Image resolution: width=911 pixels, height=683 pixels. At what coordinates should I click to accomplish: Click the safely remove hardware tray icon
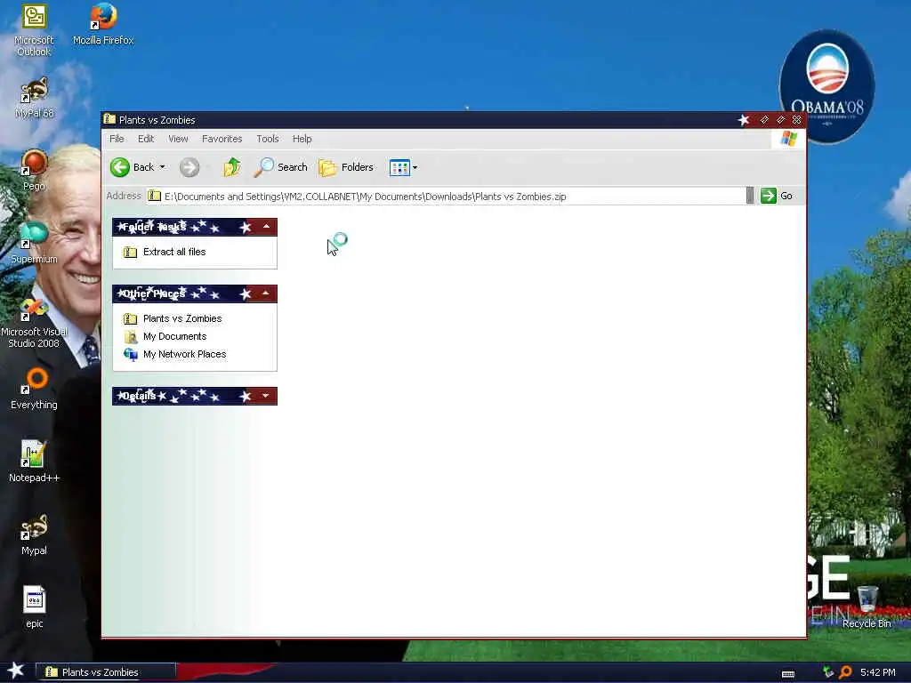pyautogui.click(x=828, y=672)
